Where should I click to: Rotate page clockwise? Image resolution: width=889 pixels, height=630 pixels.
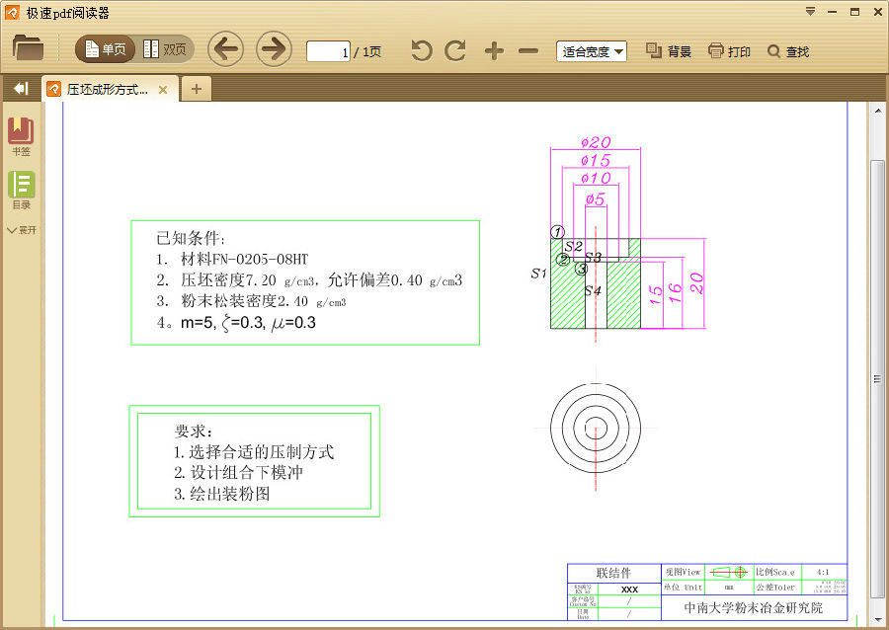pyautogui.click(x=455, y=51)
